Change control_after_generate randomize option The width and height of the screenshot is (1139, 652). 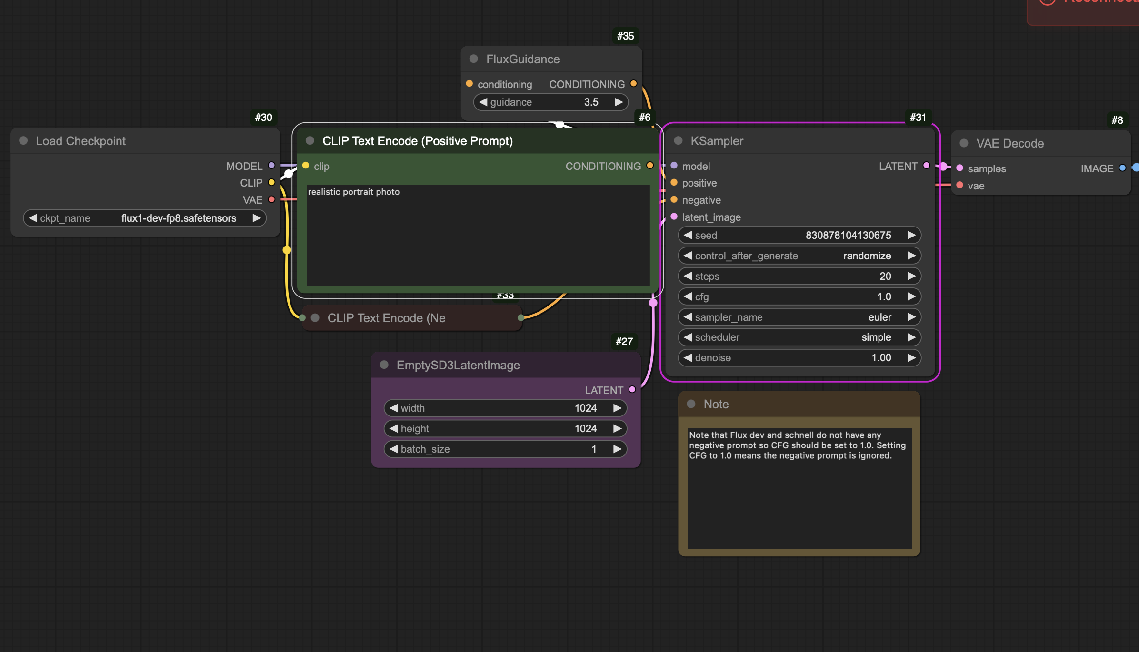tap(799, 256)
